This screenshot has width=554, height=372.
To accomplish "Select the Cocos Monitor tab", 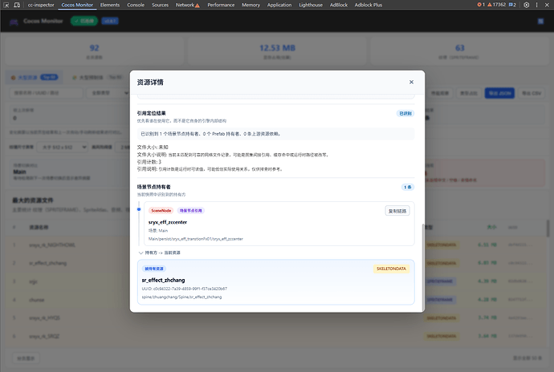I will (x=77, y=5).
